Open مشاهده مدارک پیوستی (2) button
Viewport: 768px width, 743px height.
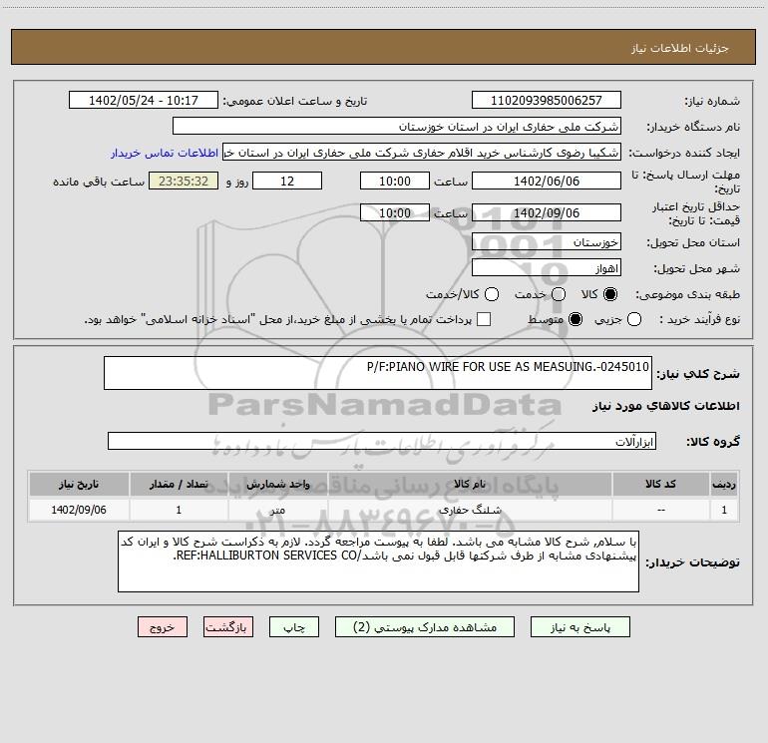(425, 627)
